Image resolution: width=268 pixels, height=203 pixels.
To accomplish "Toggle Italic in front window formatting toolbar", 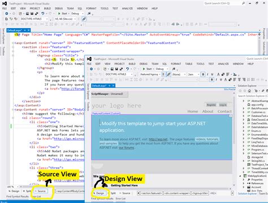I will click(x=208, y=74).
